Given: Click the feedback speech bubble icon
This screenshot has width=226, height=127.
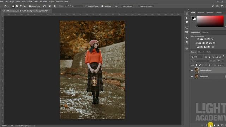Looking at the screenshot, I should tap(116, 6).
